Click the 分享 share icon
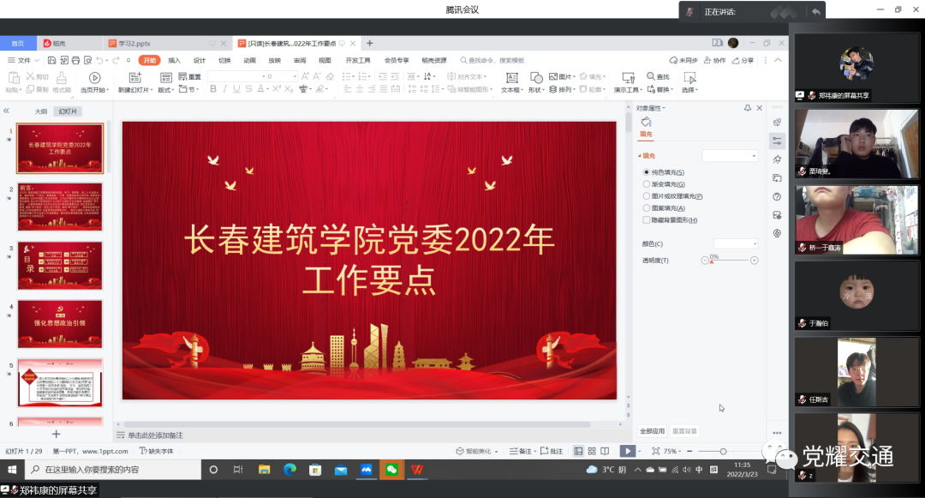 pyautogui.click(x=743, y=61)
